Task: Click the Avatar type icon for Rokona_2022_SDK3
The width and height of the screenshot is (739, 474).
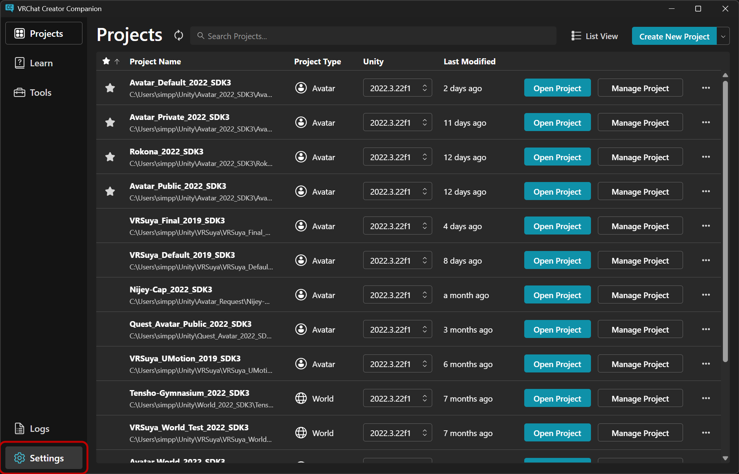Action: point(301,157)
